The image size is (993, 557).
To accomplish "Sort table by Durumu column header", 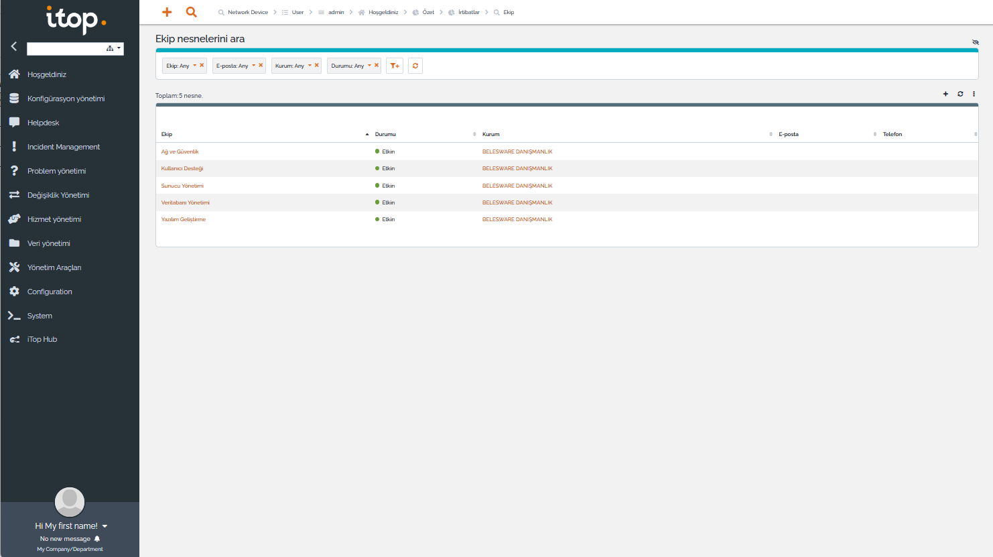I will pyautogui.click(x=385, y=134).
